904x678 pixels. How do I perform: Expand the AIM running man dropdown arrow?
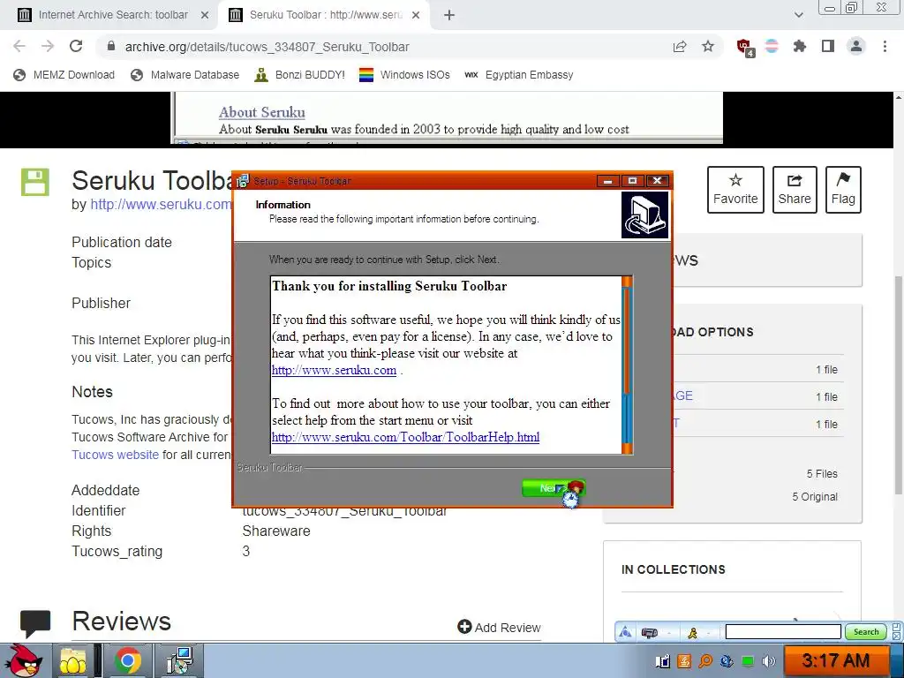(709, 633)
